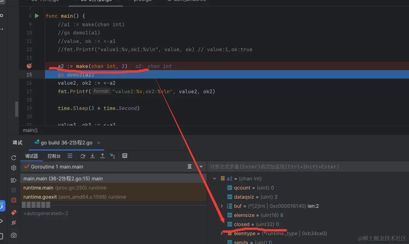Click the green run gutter arrow beside func main
This screenshot has width=409, height=244.
(37, 16)
